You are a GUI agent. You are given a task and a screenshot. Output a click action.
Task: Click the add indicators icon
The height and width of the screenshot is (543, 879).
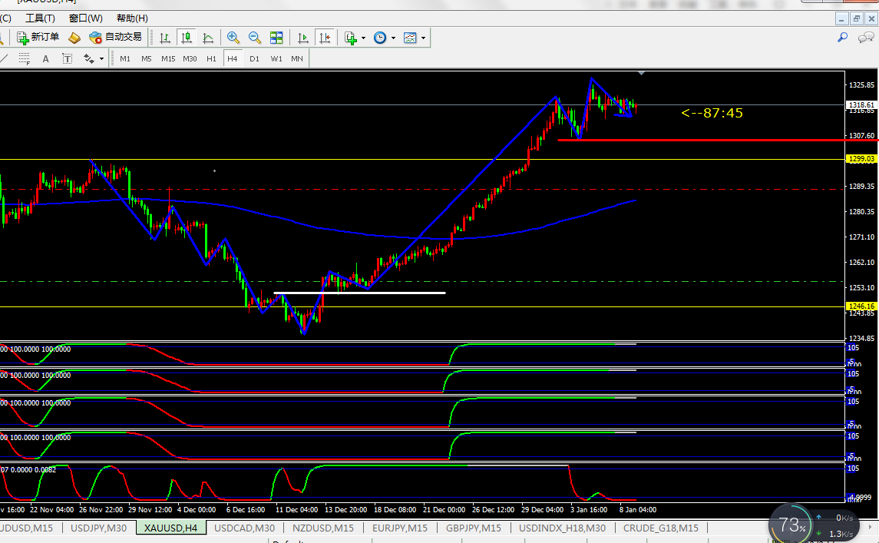350,38
